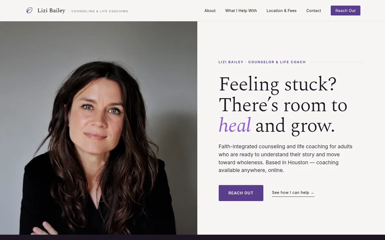Click the arrow after See how I can help
The width and height of the screenshot is (385, 240).
click(x=312, y=193)
